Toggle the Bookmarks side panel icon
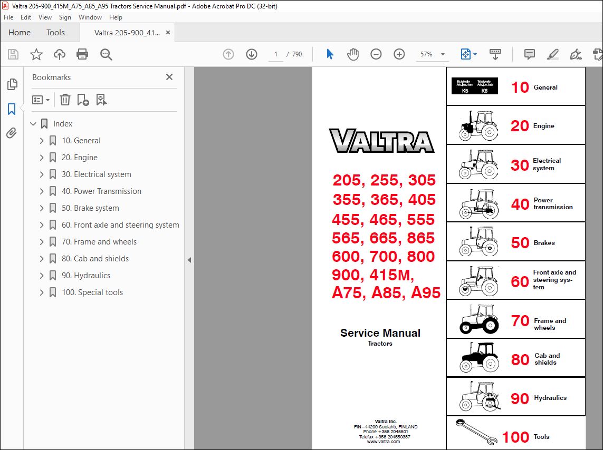The image size is (603, 450). pos(12,109)
